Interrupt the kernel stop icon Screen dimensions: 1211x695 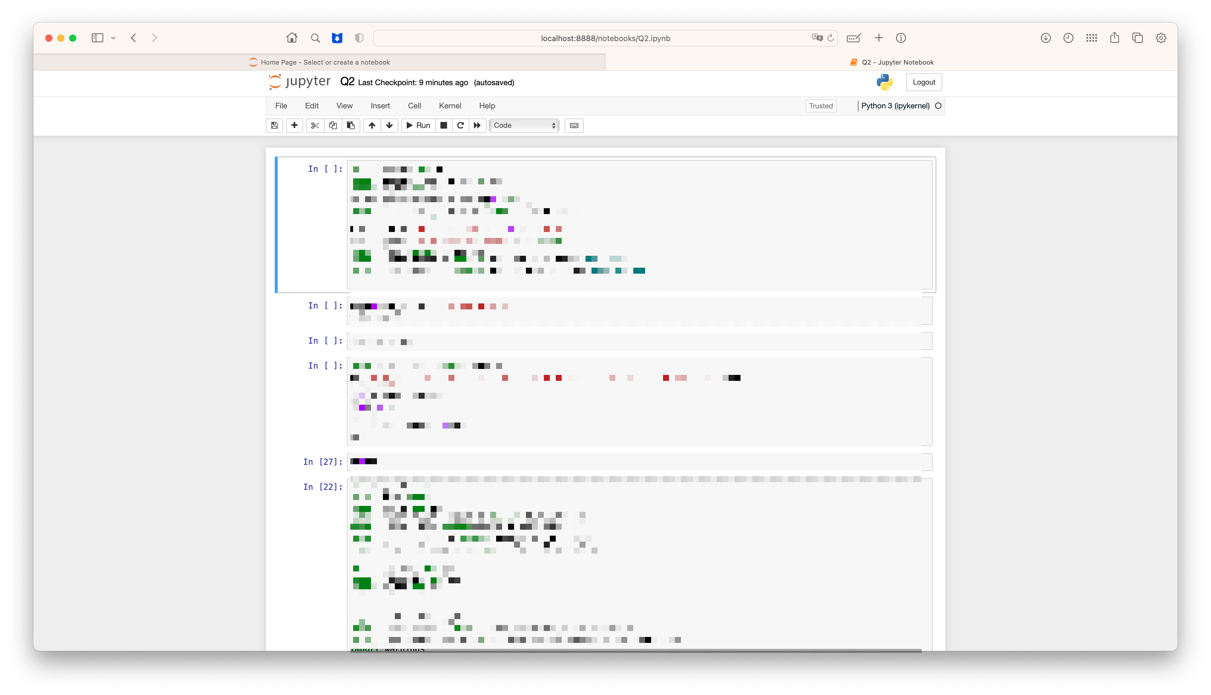443,125
